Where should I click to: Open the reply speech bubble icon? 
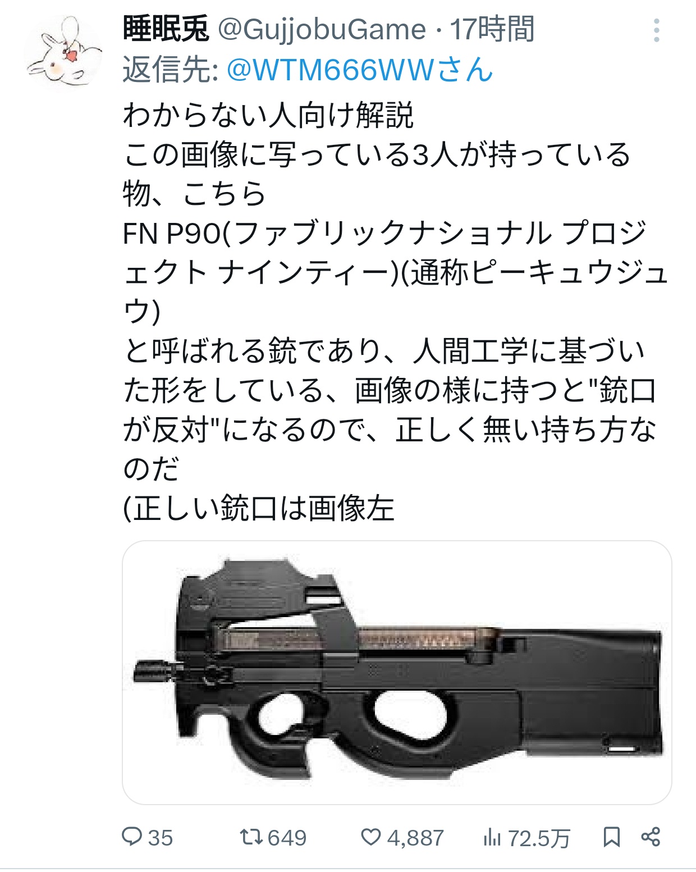(x=132, y=837)
